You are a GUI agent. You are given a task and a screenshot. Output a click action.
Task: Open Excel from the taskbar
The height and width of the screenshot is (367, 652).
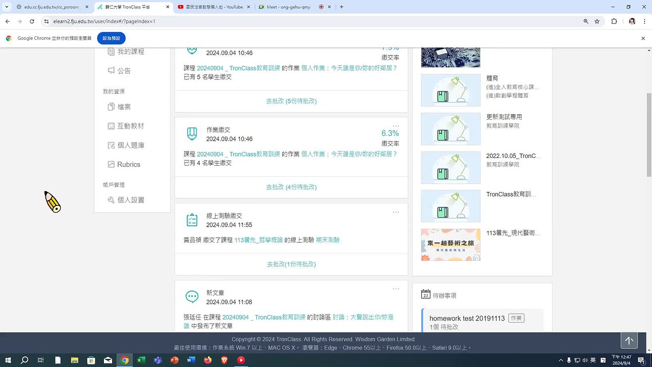141,360
